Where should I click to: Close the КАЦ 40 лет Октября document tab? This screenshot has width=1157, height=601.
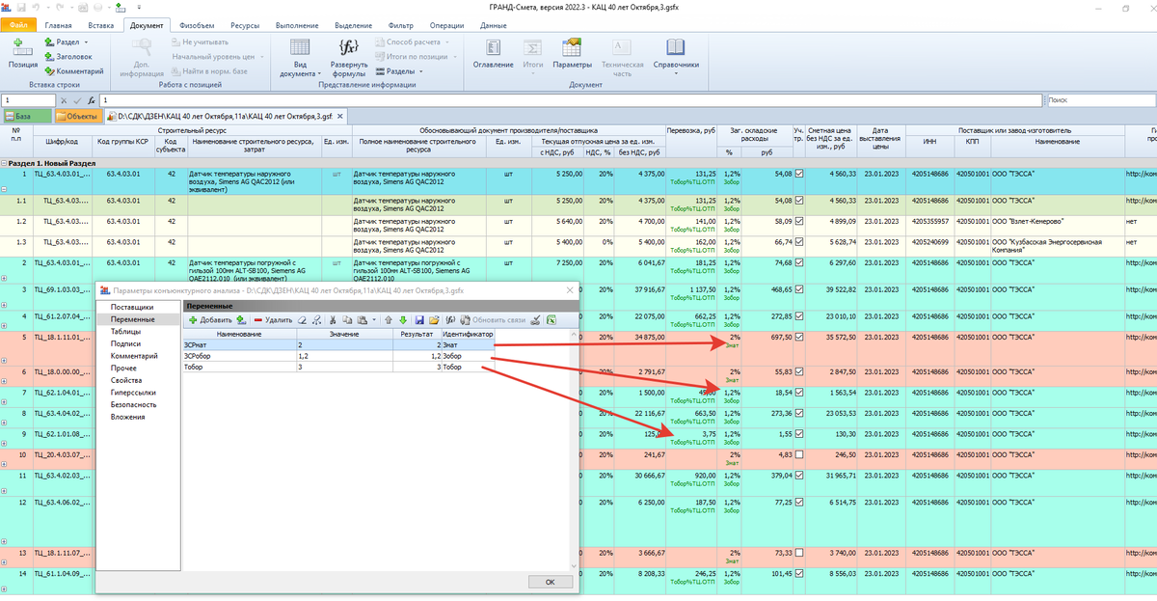click(x=339, y=116)
